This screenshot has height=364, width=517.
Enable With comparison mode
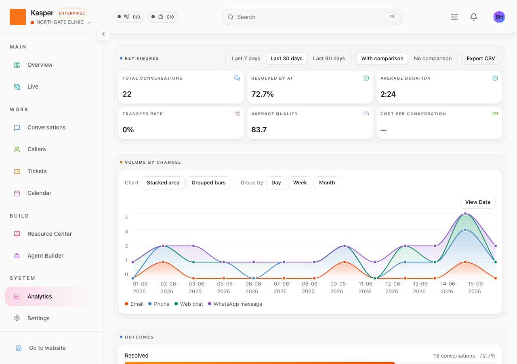382,58
